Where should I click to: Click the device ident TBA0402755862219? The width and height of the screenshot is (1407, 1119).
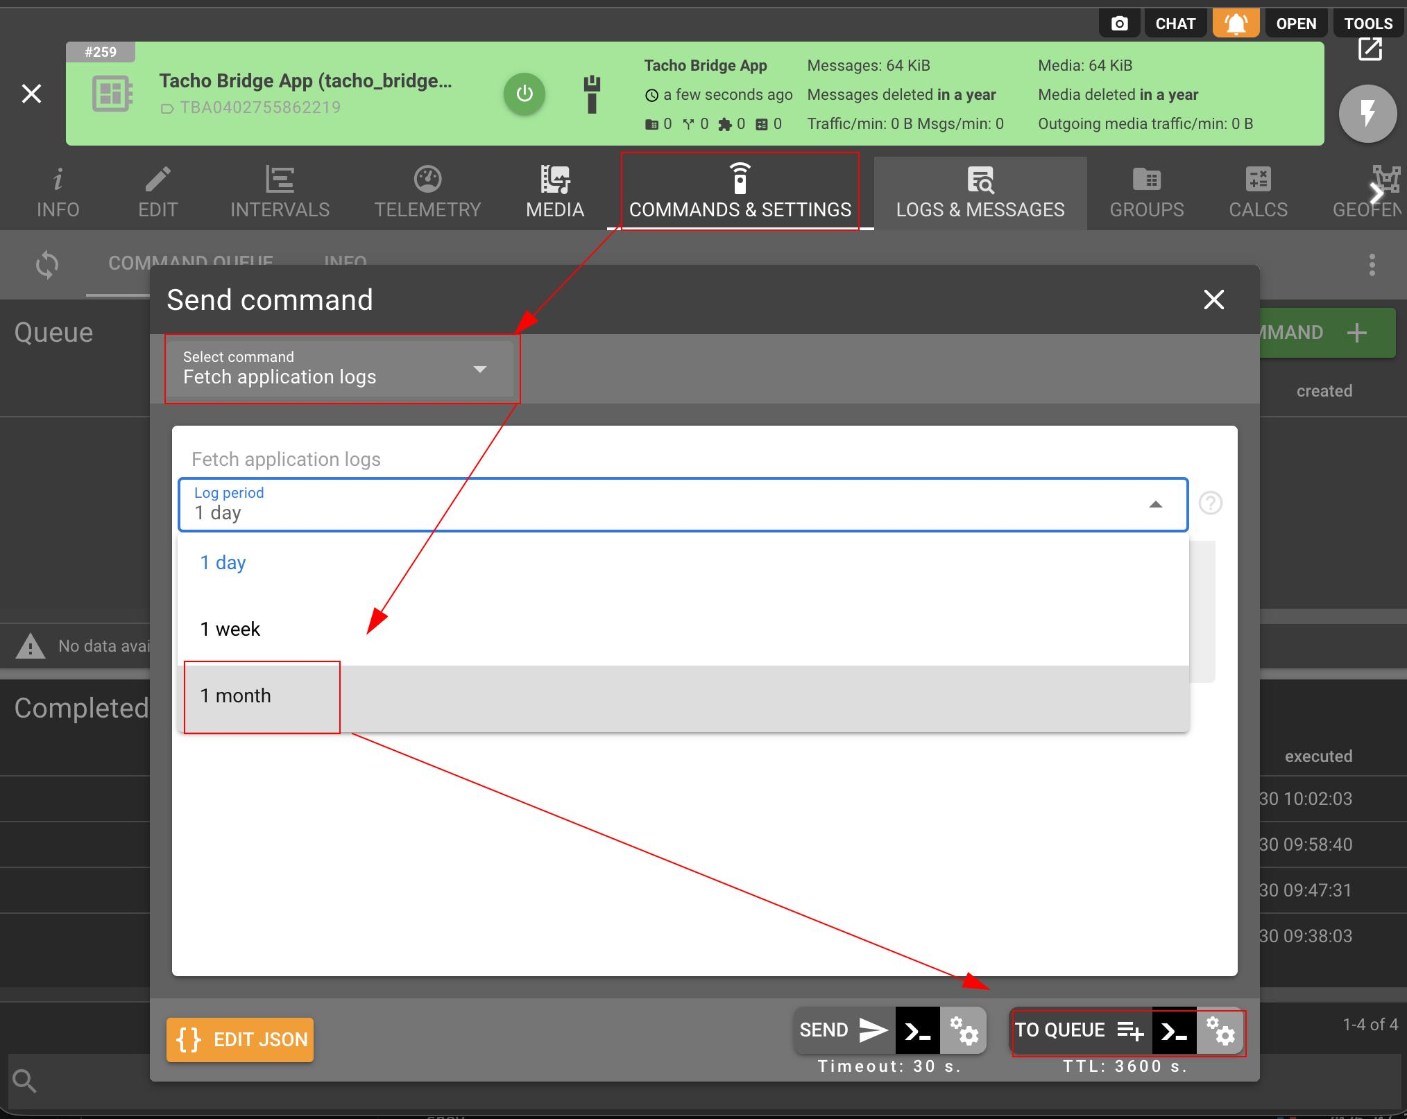[260, 107]
